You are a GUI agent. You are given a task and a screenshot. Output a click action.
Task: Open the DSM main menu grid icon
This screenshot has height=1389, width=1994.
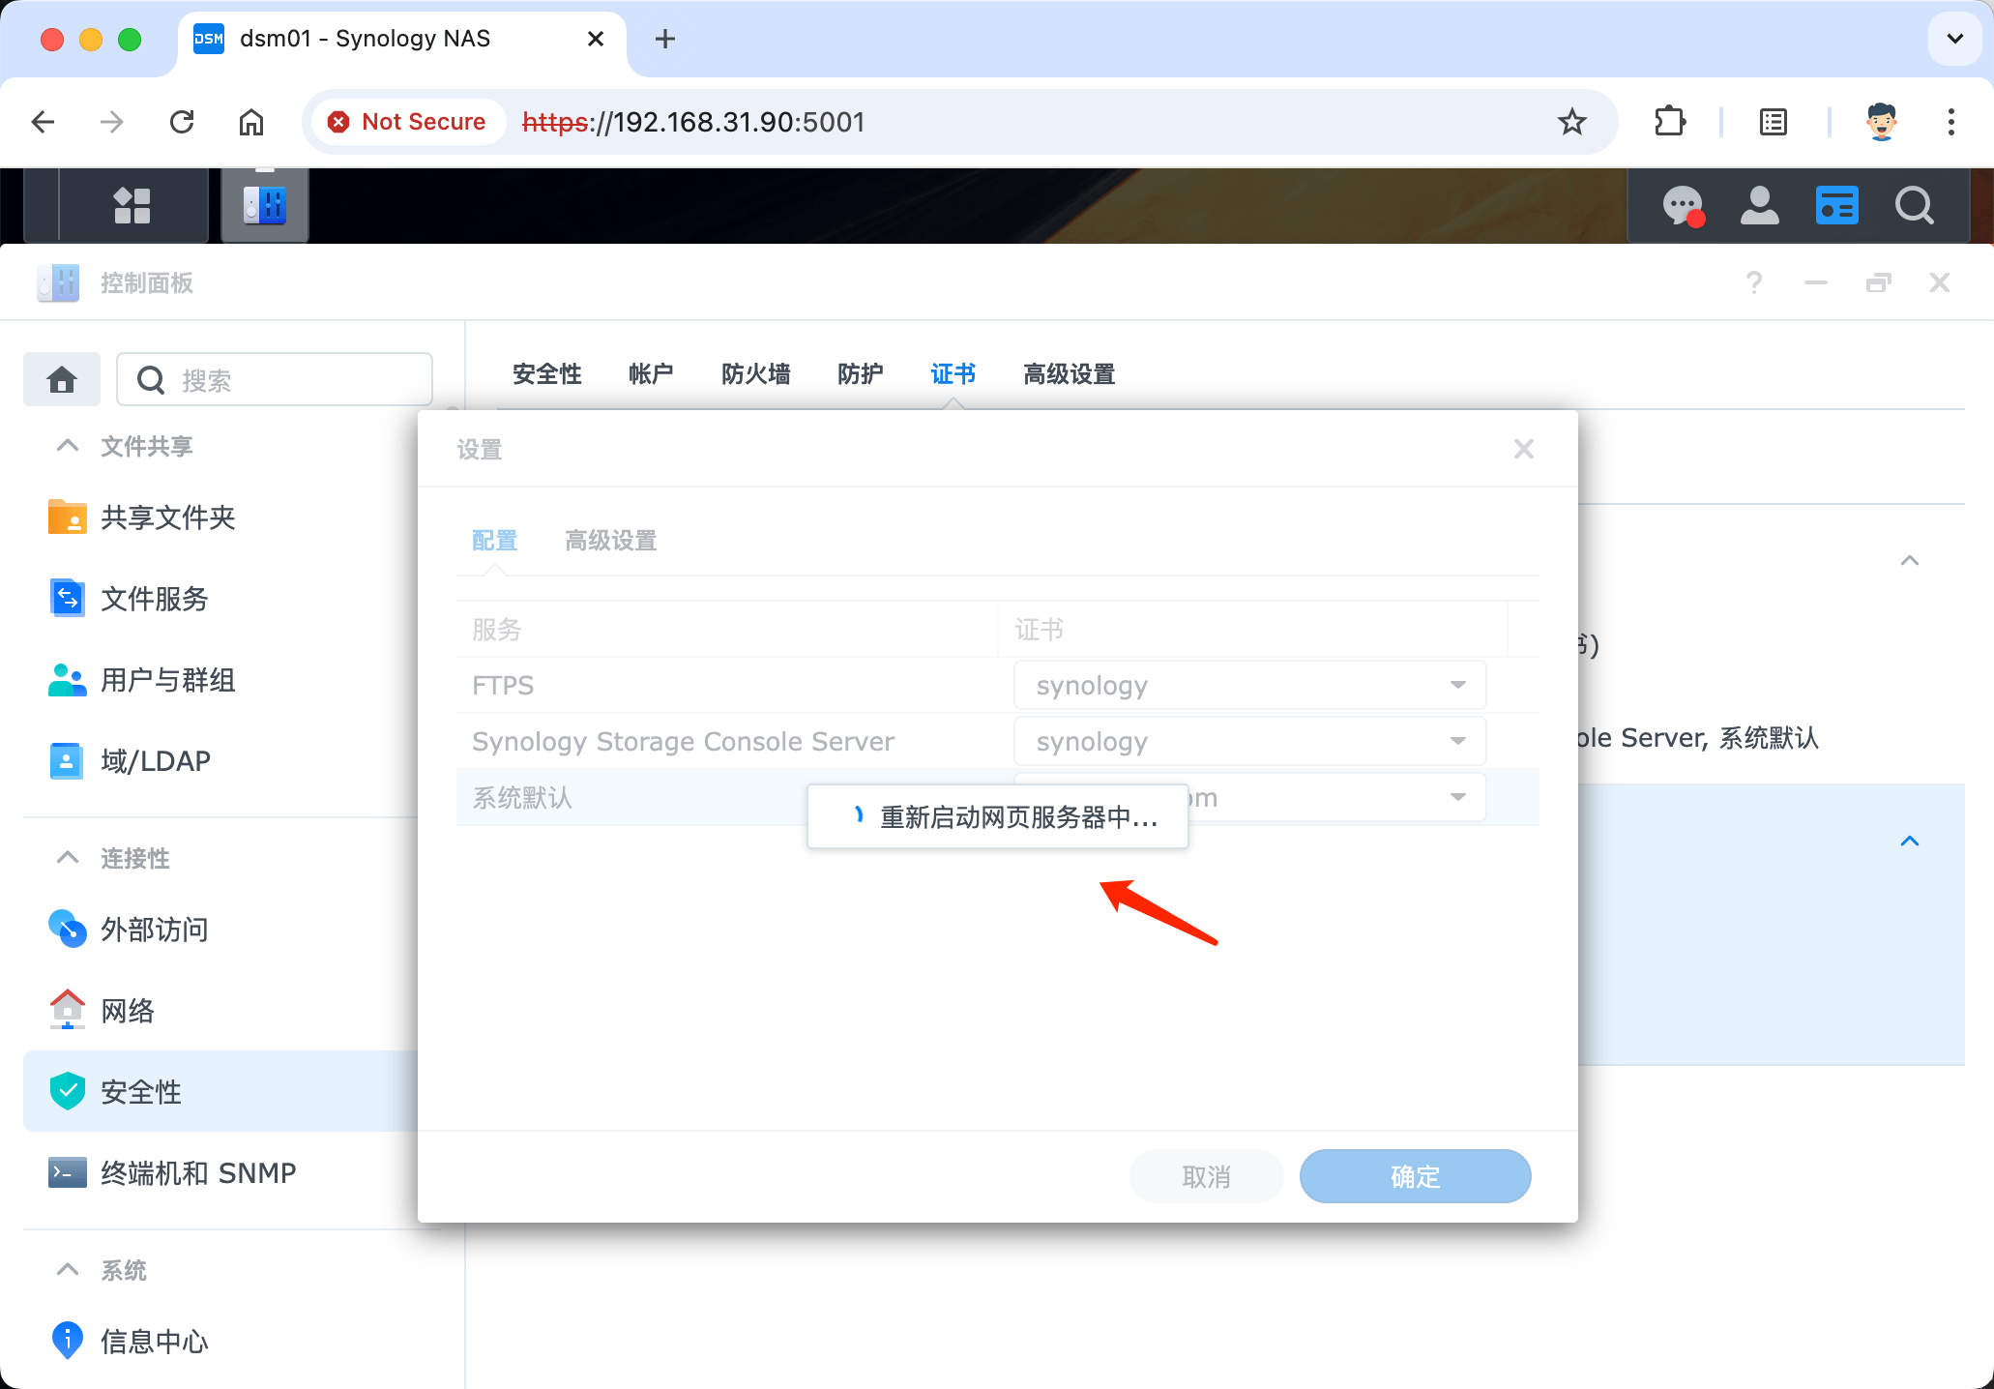[132, 205]
